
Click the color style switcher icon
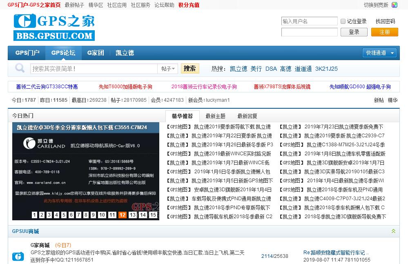395,5
